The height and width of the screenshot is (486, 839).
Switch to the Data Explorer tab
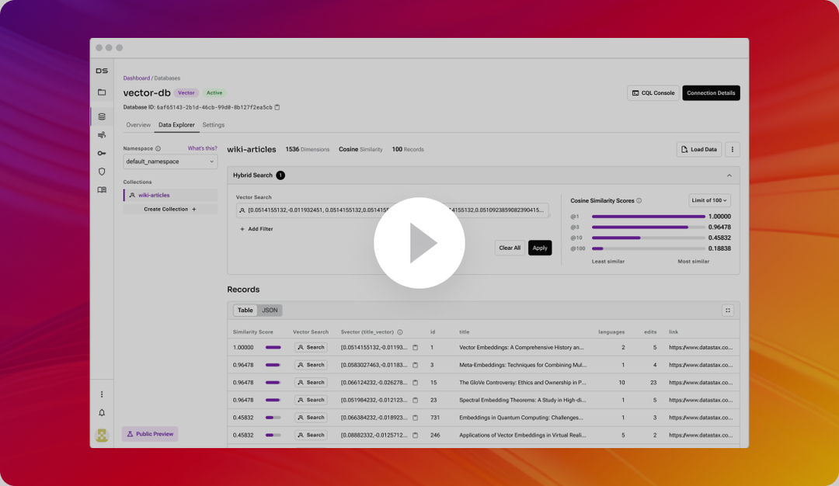pos(176,125)
